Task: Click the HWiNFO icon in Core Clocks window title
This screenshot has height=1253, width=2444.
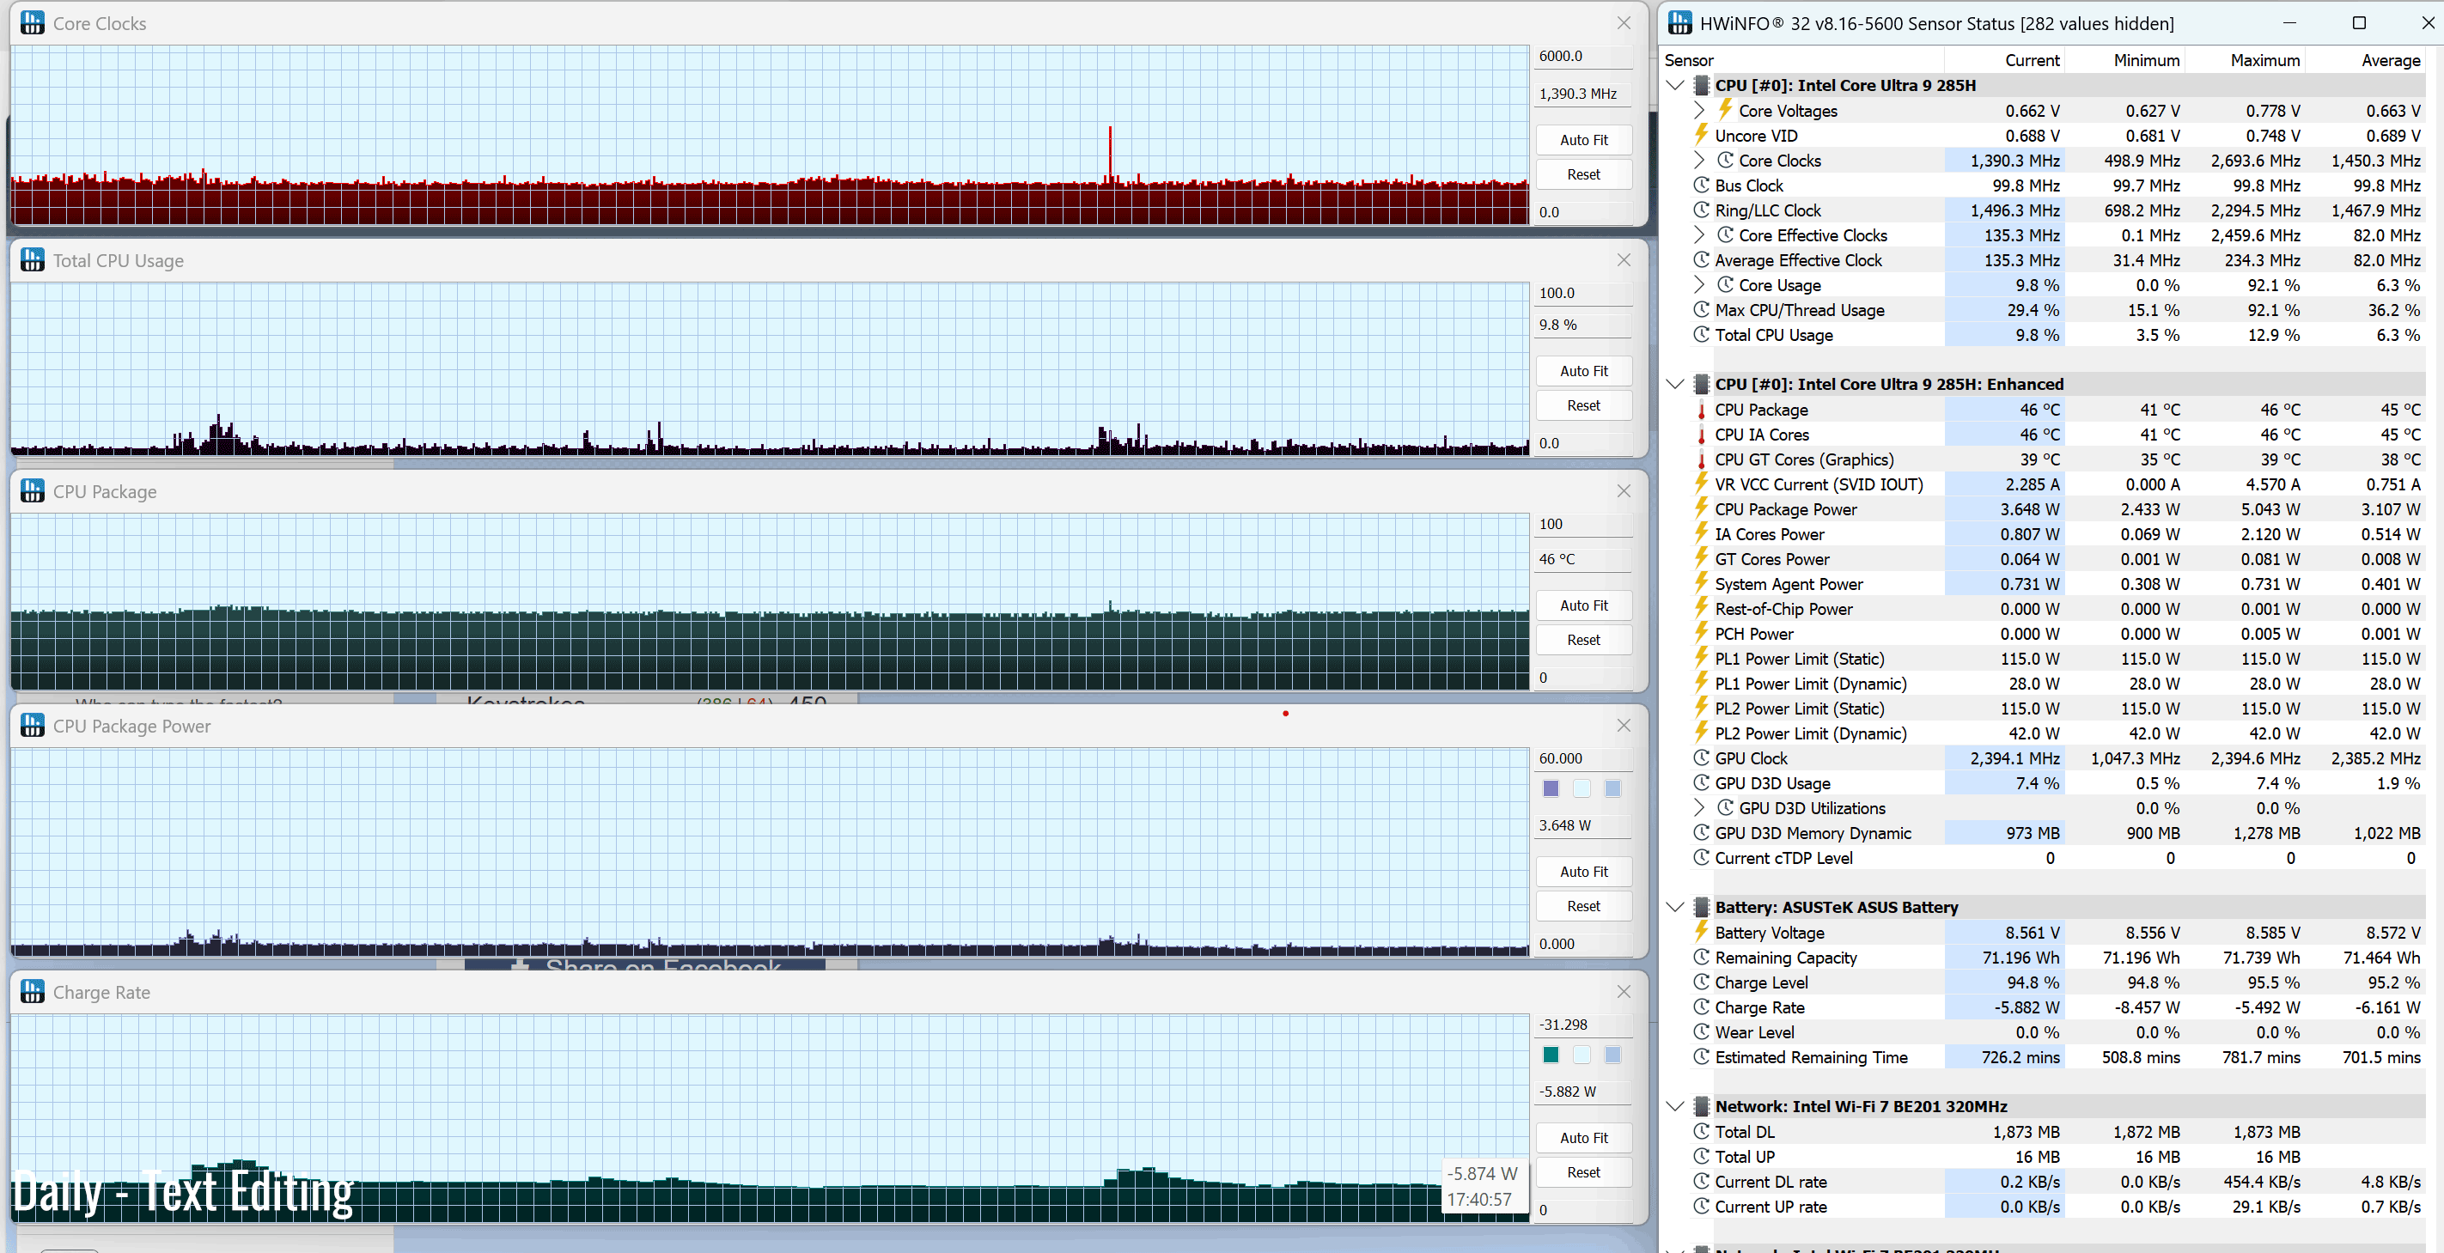Action: (33, 23)
